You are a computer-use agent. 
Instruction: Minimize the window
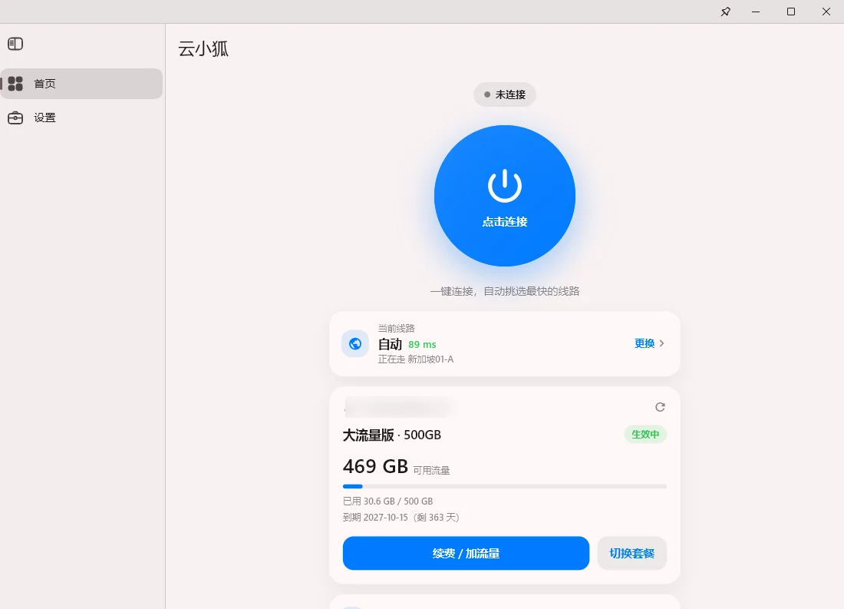coord(756,12)
